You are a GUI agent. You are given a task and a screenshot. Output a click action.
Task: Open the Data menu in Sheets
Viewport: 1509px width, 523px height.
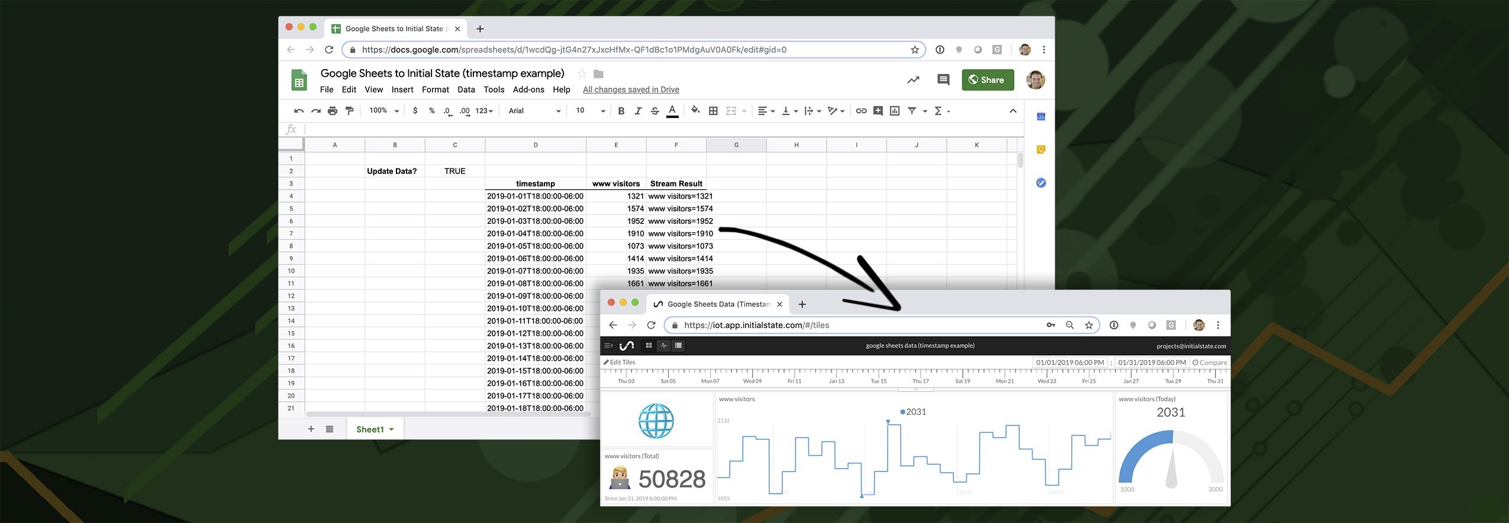466,90
